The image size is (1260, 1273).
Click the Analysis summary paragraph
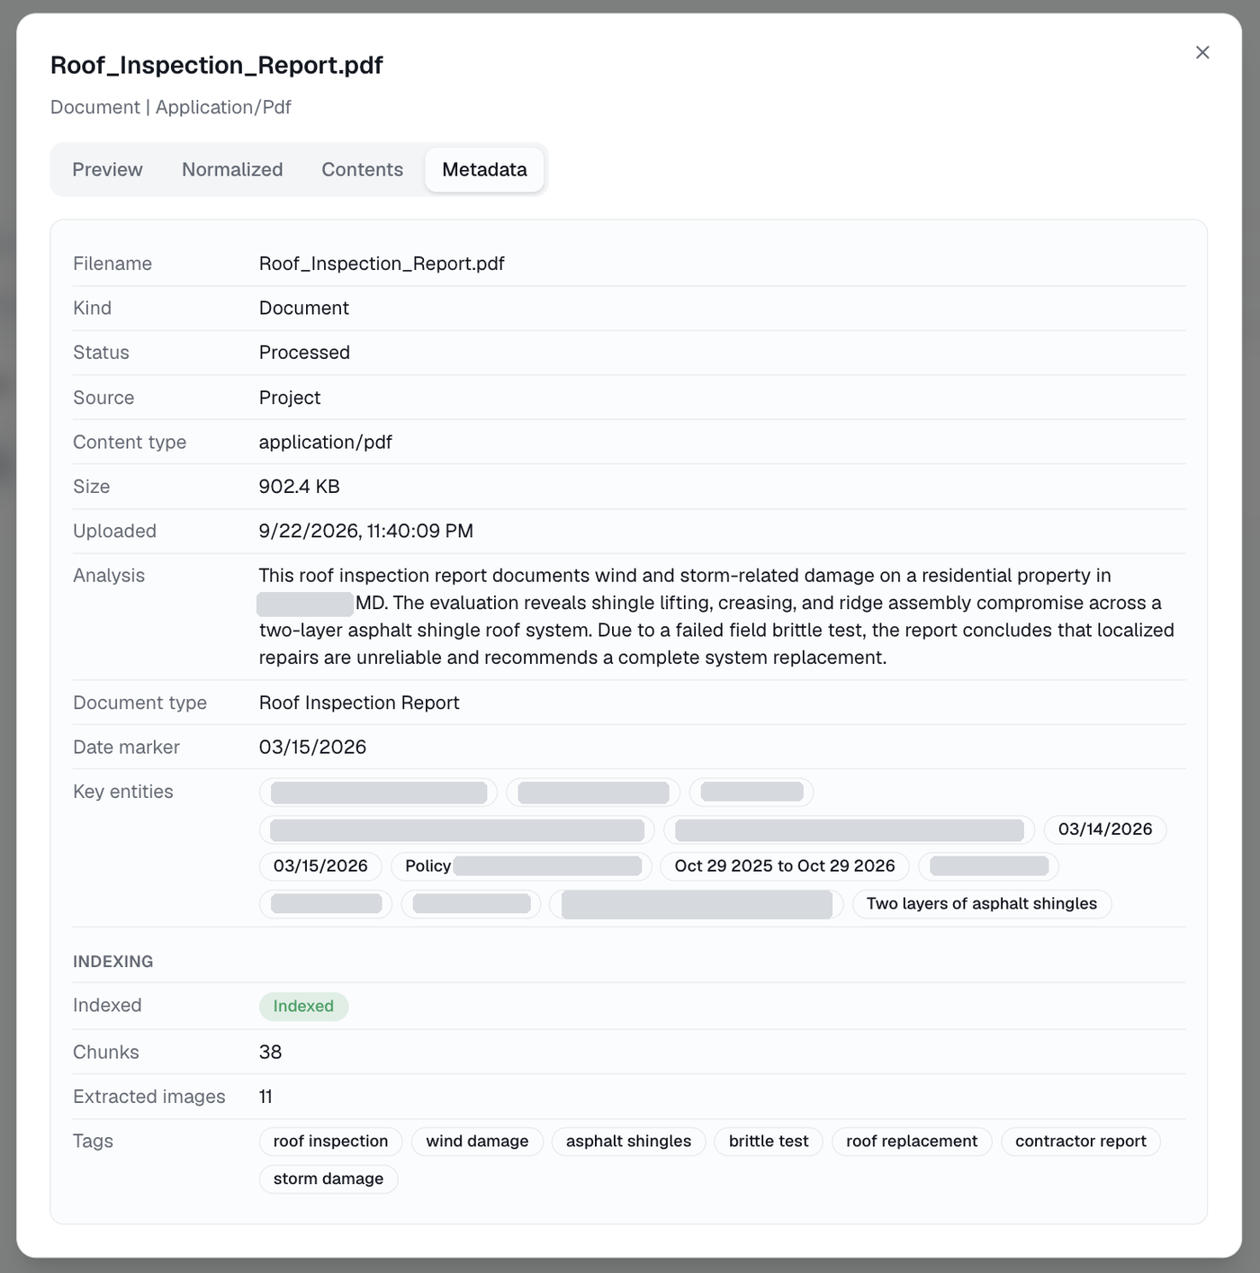716,616
